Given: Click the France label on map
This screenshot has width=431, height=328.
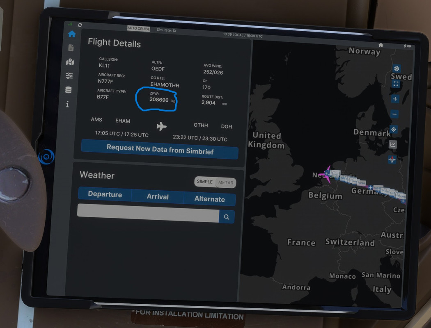Looking at the screenshot, I should pyautogui.click(x=301, y=242).
